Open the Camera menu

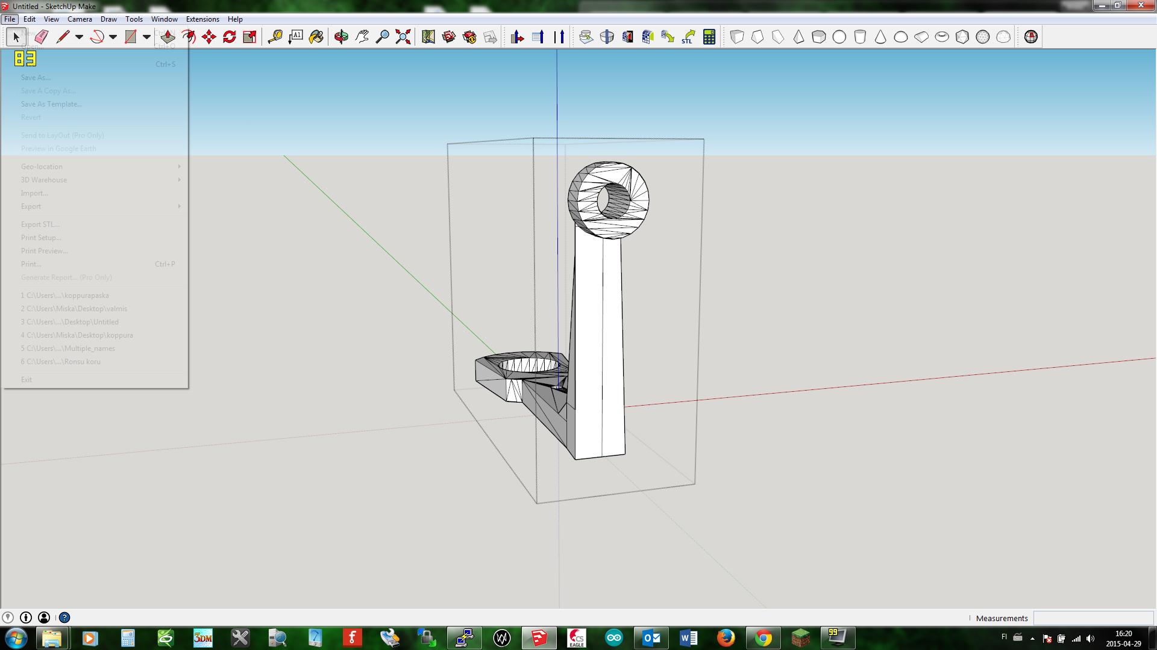click(80, 19)
